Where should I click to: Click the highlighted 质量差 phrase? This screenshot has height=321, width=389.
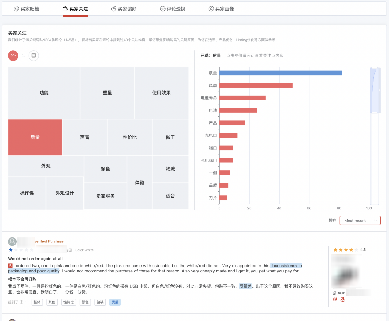[x=246, y=286]
